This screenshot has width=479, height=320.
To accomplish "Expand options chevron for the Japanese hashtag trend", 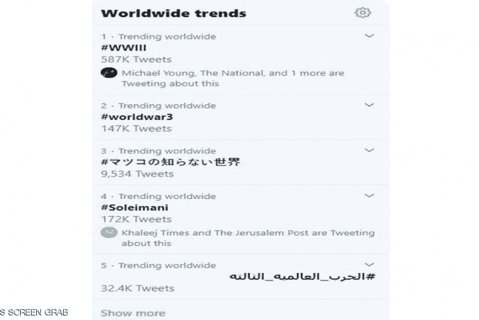I will [369, 150].
